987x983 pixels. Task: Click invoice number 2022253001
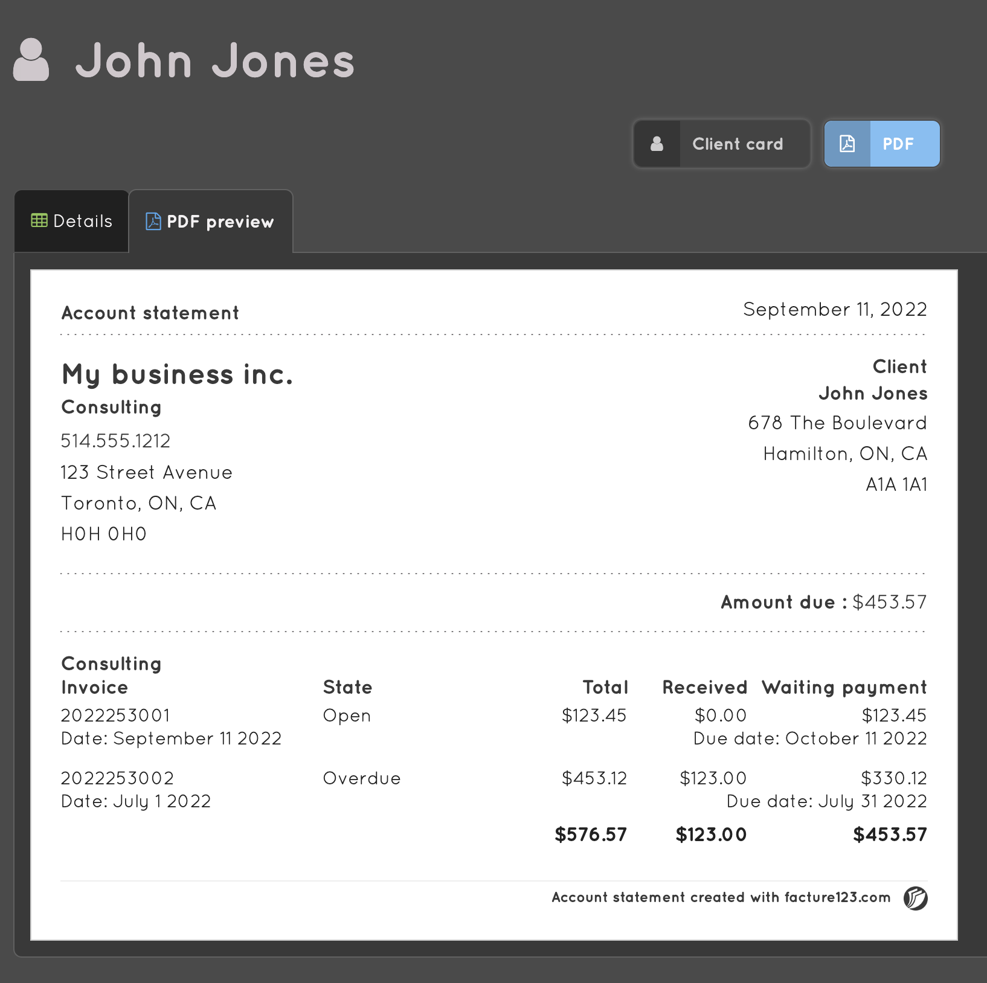coord(116,716)
